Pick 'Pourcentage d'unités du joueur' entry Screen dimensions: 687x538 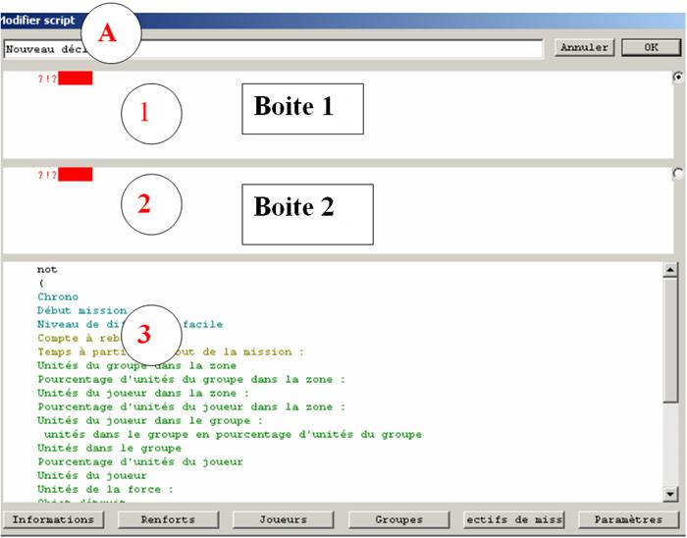click(140, 461)
